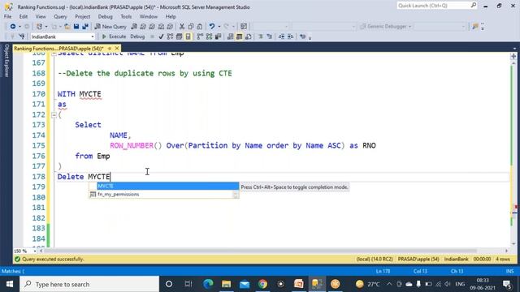The width and height of the screenshot is (520, 292).
Task: Select Results to Grid icon
Action: 239,36
